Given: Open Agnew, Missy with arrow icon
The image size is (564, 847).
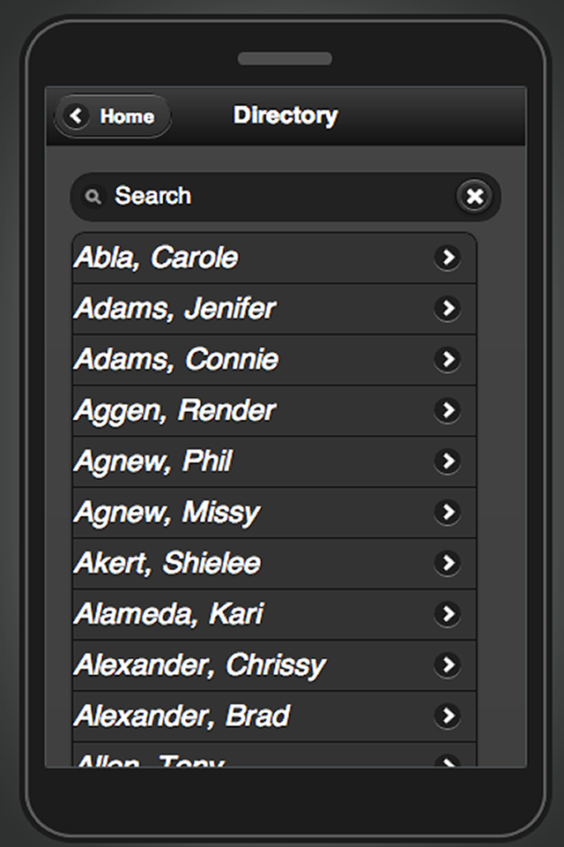Looking at the screenshot, I should [x=448, y=513].
